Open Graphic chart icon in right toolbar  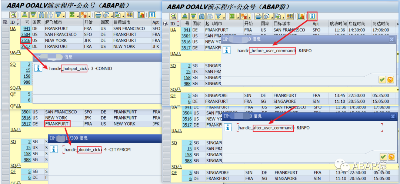[x=301, y=16]
